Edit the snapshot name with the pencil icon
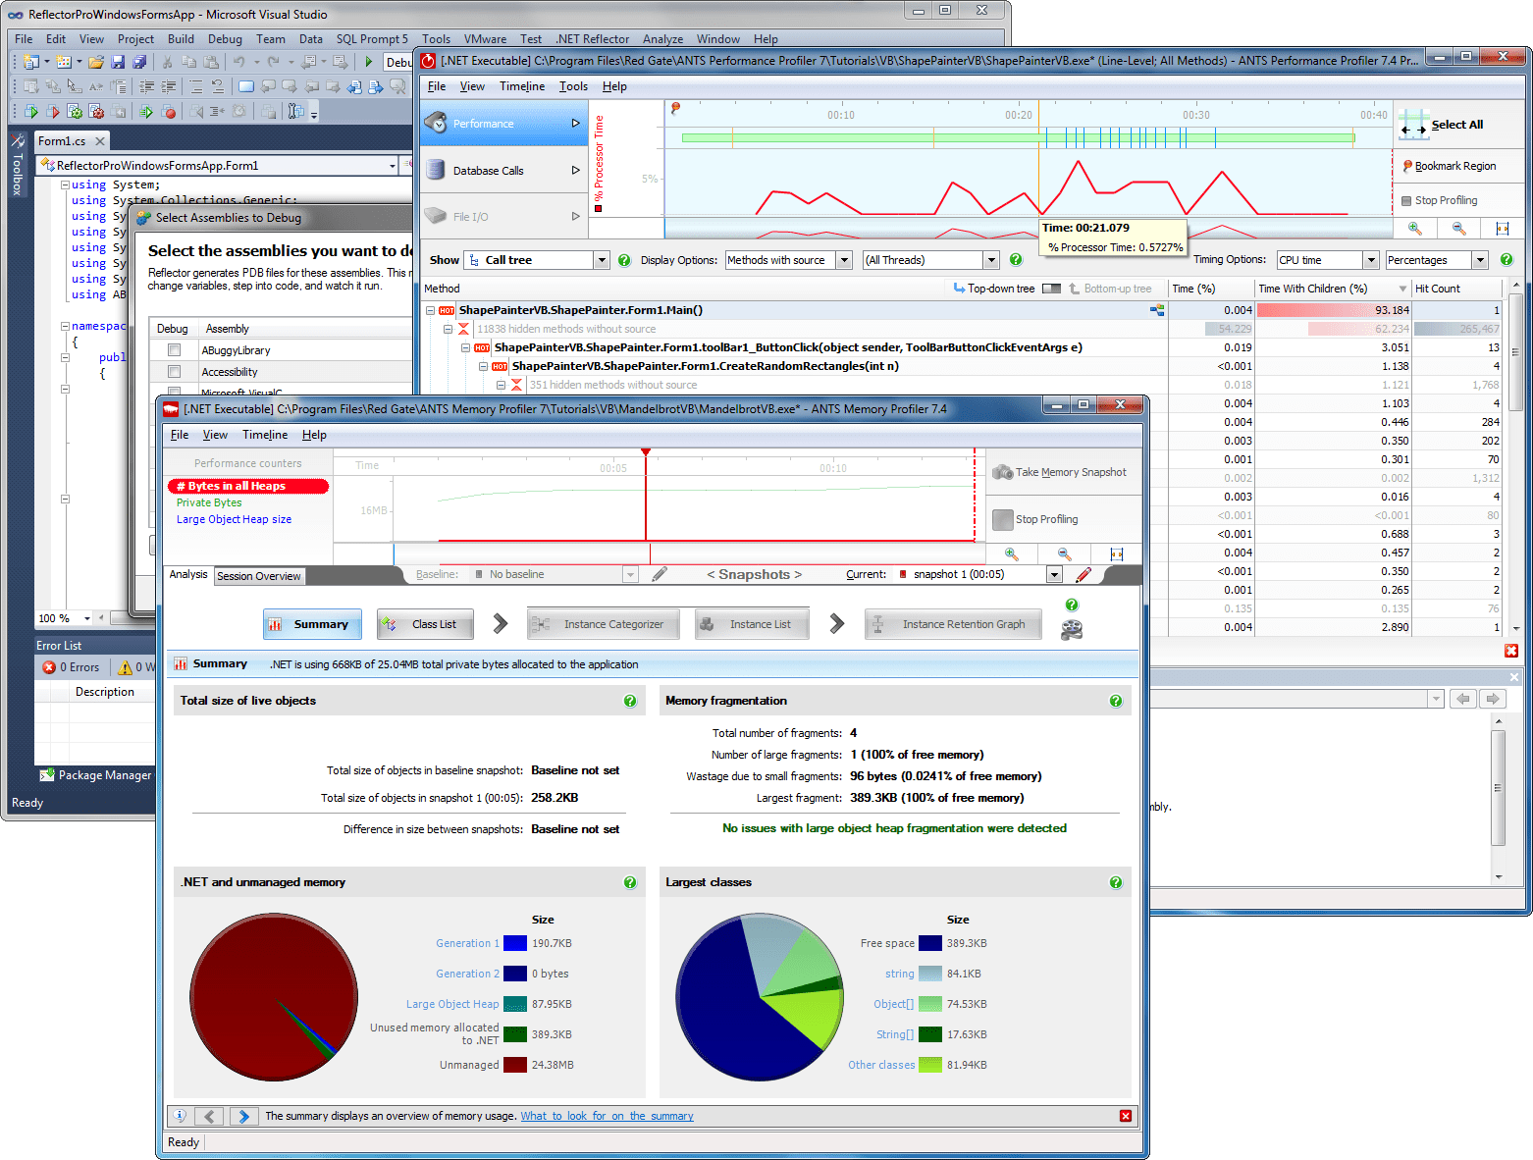 [x=1084, y=574]
